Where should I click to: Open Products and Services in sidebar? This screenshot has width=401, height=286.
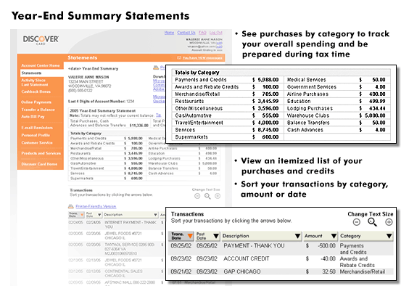tap(41, 153)
